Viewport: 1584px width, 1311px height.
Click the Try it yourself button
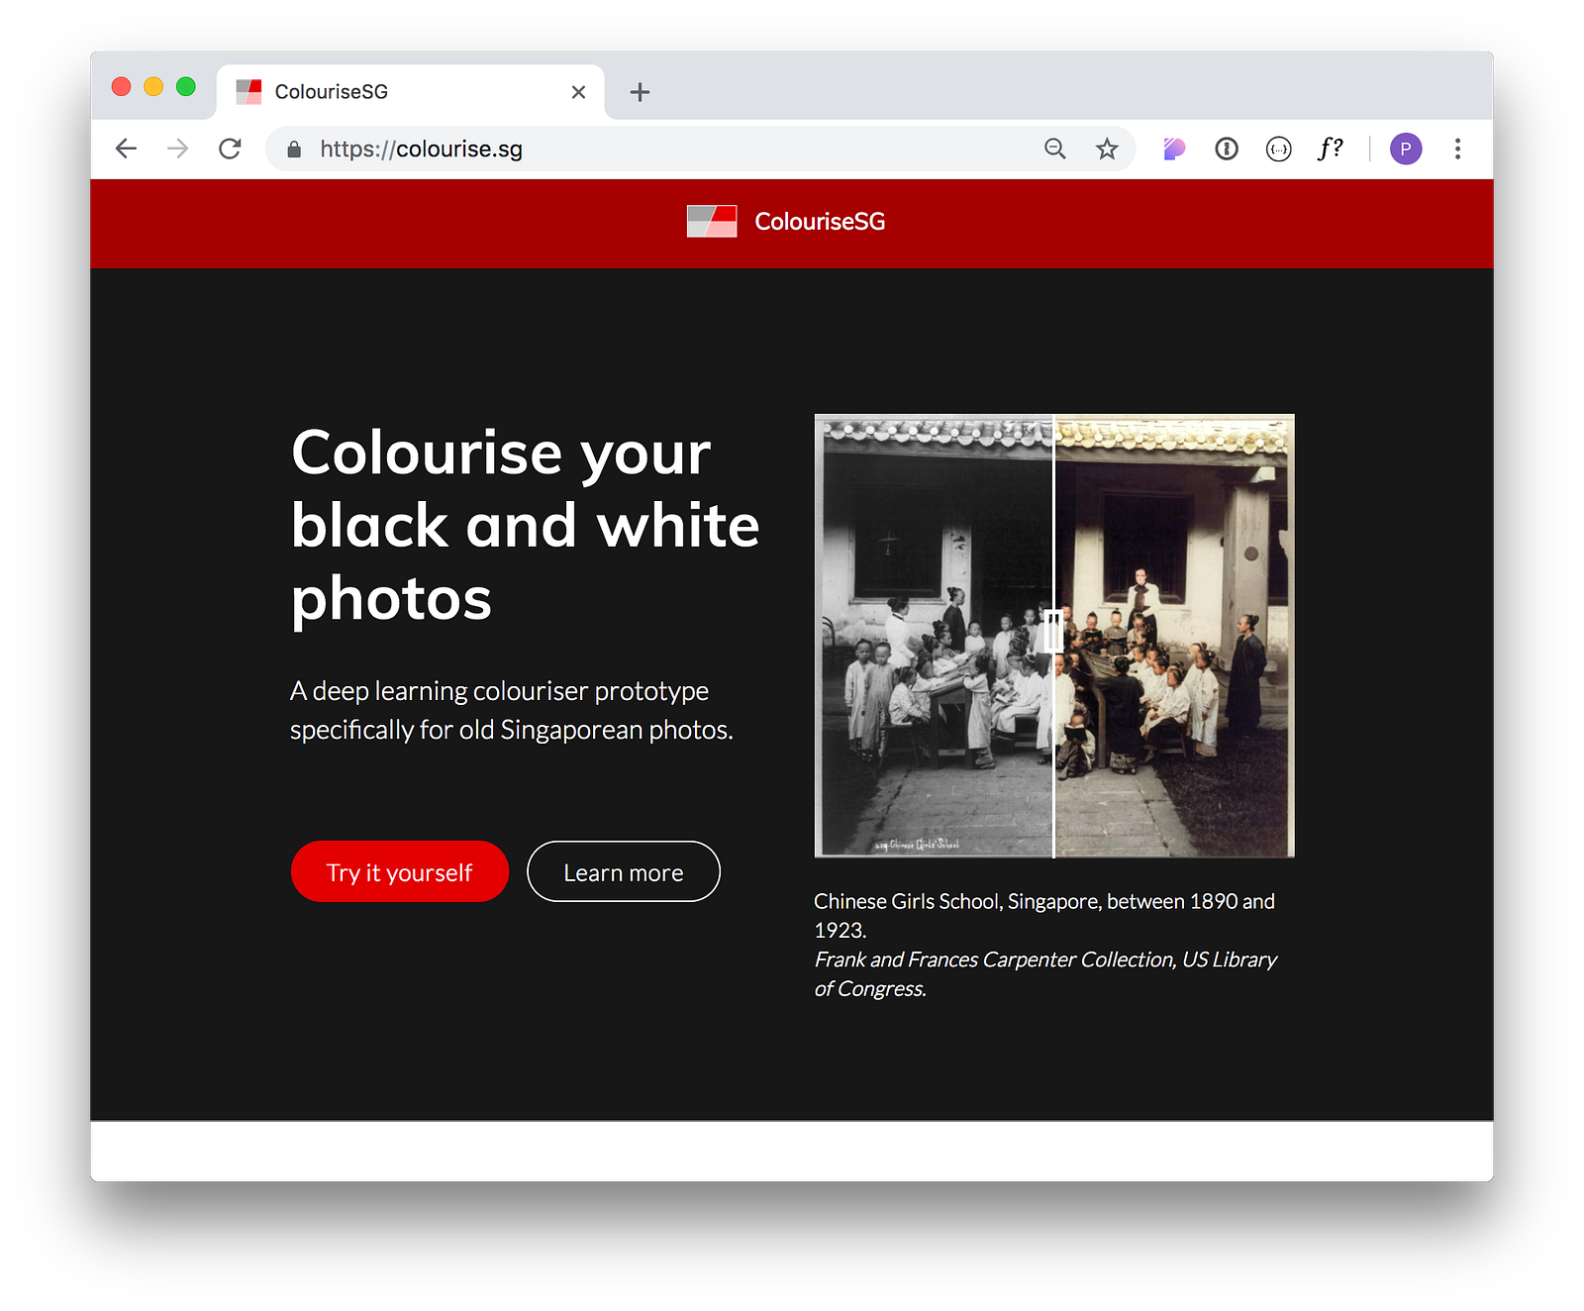(x=400, y=871)
